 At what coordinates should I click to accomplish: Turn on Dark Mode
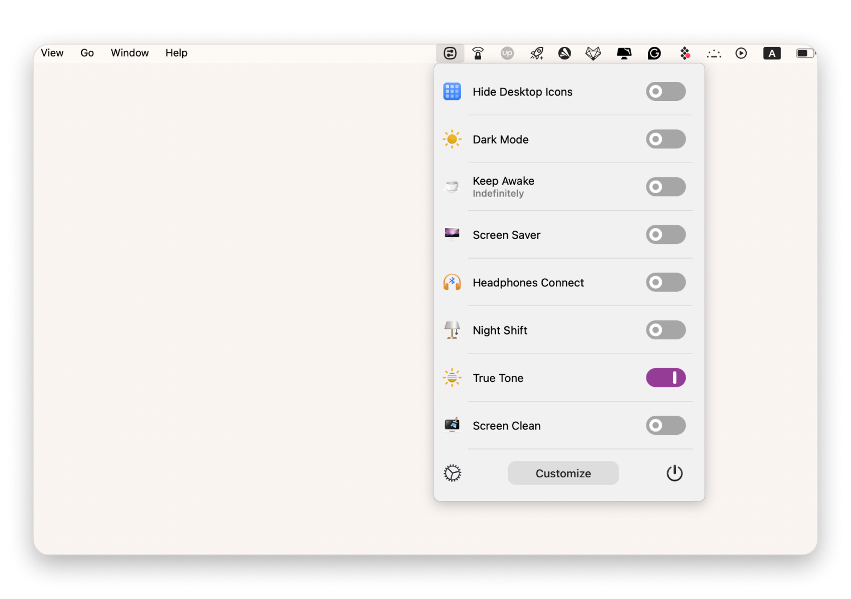pyautogui.click(x=666, y=139)
